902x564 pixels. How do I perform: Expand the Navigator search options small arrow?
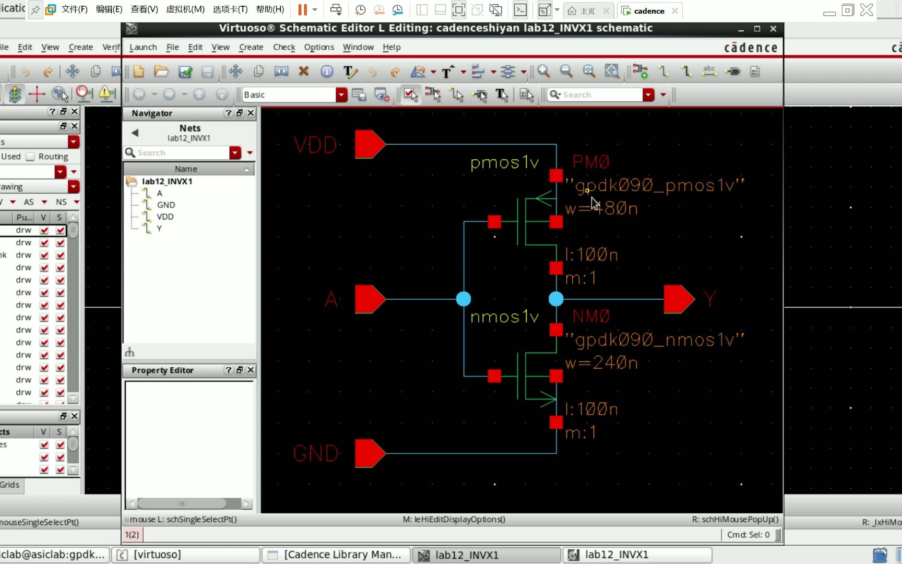(250, 153)
